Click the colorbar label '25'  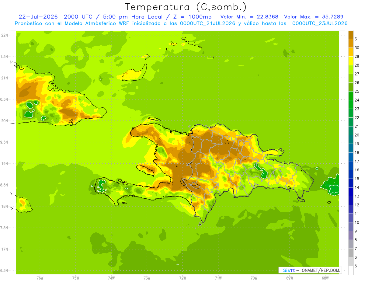point(357,91)
